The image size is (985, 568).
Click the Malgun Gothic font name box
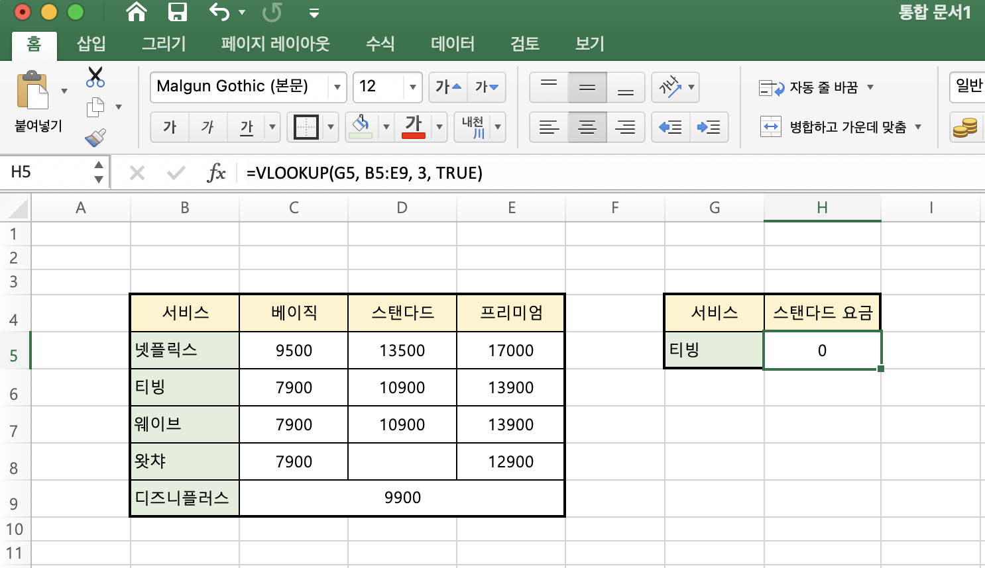[240, 87]
